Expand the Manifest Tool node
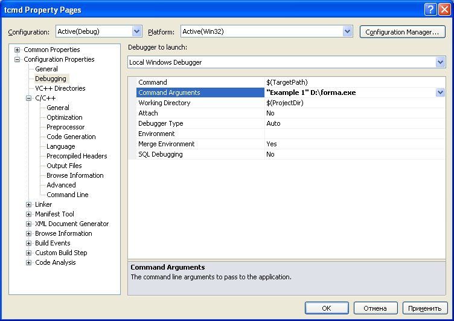Viewport: 454px width, 321px height. [28, 214]
